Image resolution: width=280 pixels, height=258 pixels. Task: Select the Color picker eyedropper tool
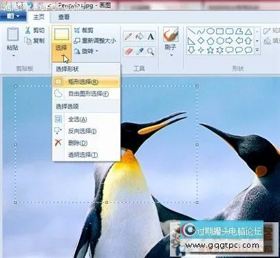tap(140, 51)
